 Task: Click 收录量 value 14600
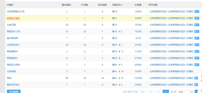click(x=138, y=12)
